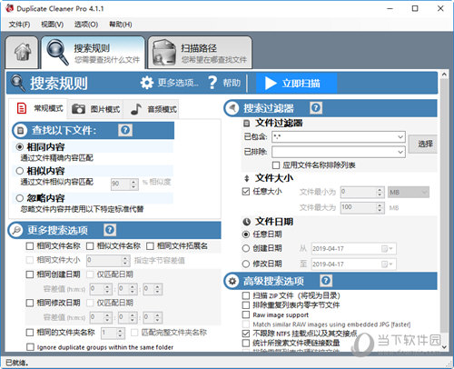454x369 pixels.
Task: Click the 选择 button
Action: 423,144
